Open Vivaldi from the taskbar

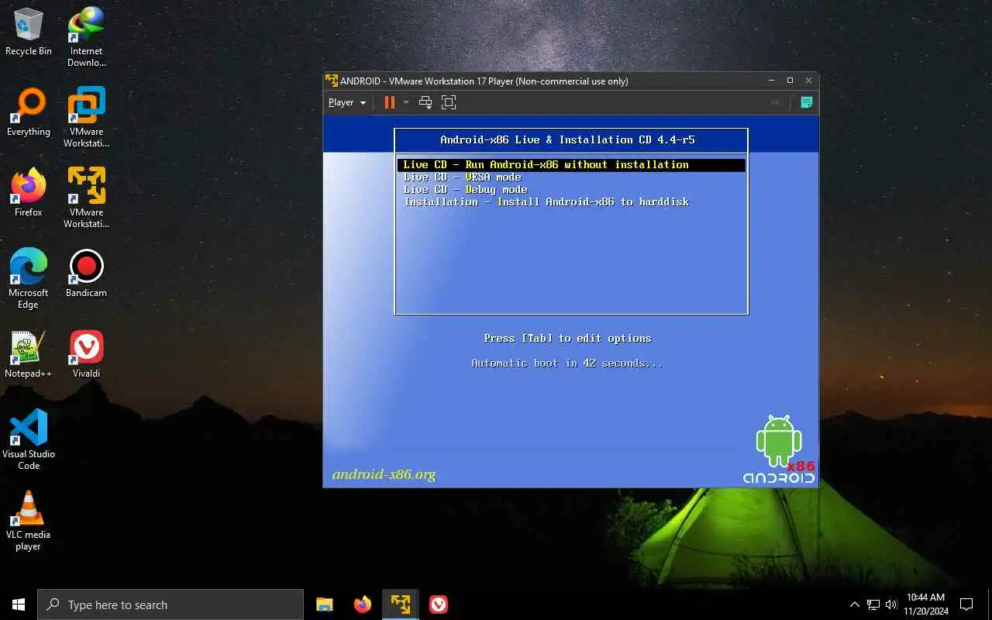click(x=439, y=604)
